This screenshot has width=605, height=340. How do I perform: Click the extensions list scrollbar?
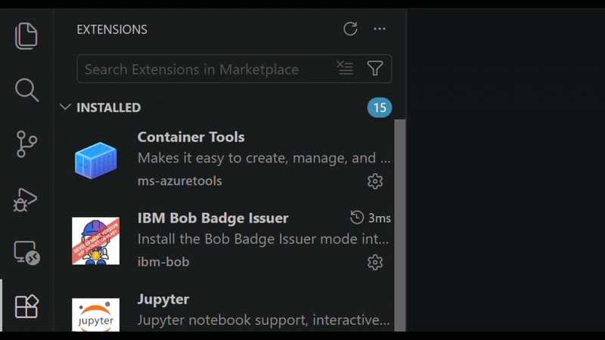(400, 225)
